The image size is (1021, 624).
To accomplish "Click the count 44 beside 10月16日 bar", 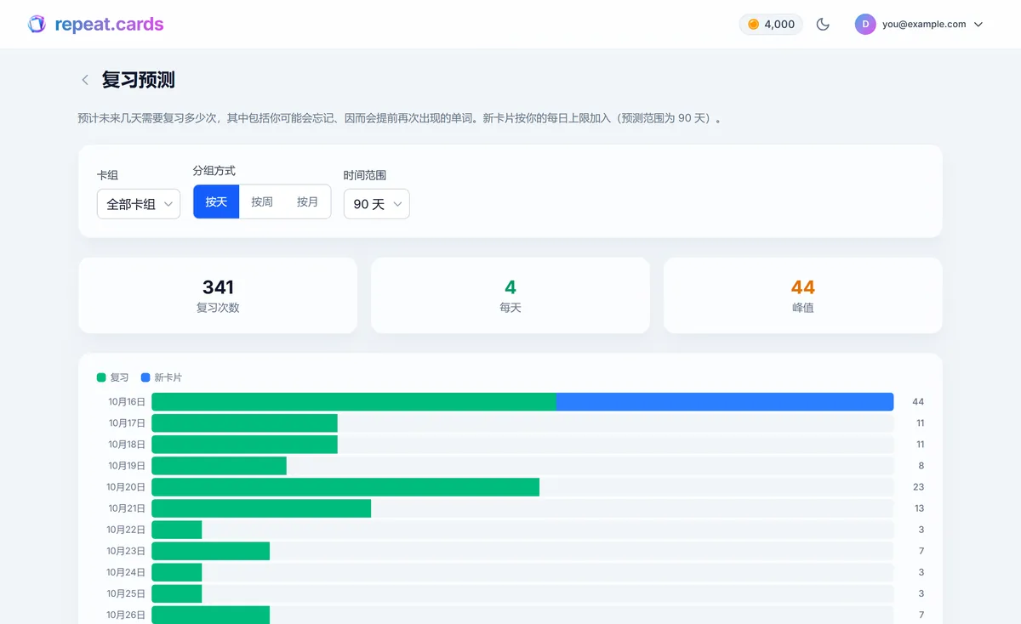I will (x=918, y=401).
